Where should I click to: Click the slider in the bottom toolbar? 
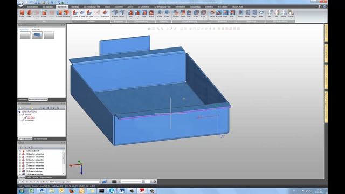132,182
